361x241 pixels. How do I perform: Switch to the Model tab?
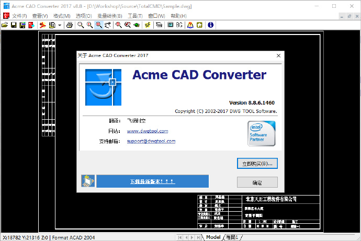tap(213, 237)
